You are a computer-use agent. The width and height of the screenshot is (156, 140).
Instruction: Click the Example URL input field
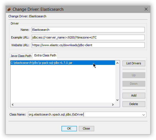(88, 37)
